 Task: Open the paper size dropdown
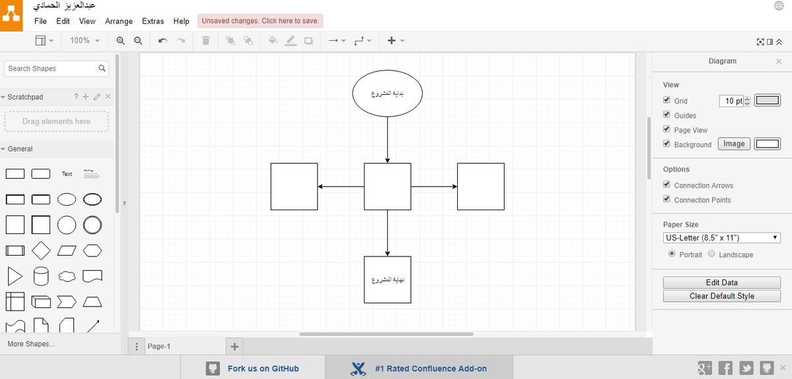click(721, 238)
